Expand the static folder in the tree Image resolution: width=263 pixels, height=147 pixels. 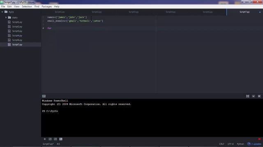6,18
